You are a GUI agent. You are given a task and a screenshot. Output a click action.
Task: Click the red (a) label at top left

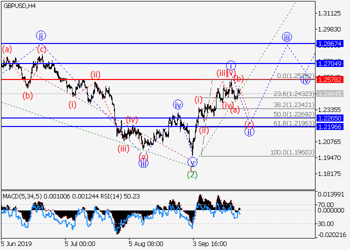point(7,49)
